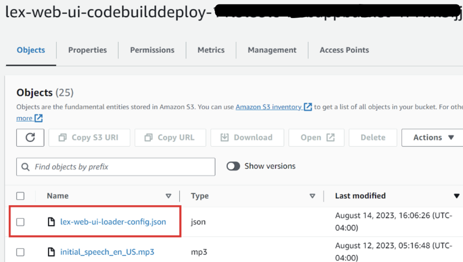
Task: Sort by Type column arrow
Action: point(312,196)
